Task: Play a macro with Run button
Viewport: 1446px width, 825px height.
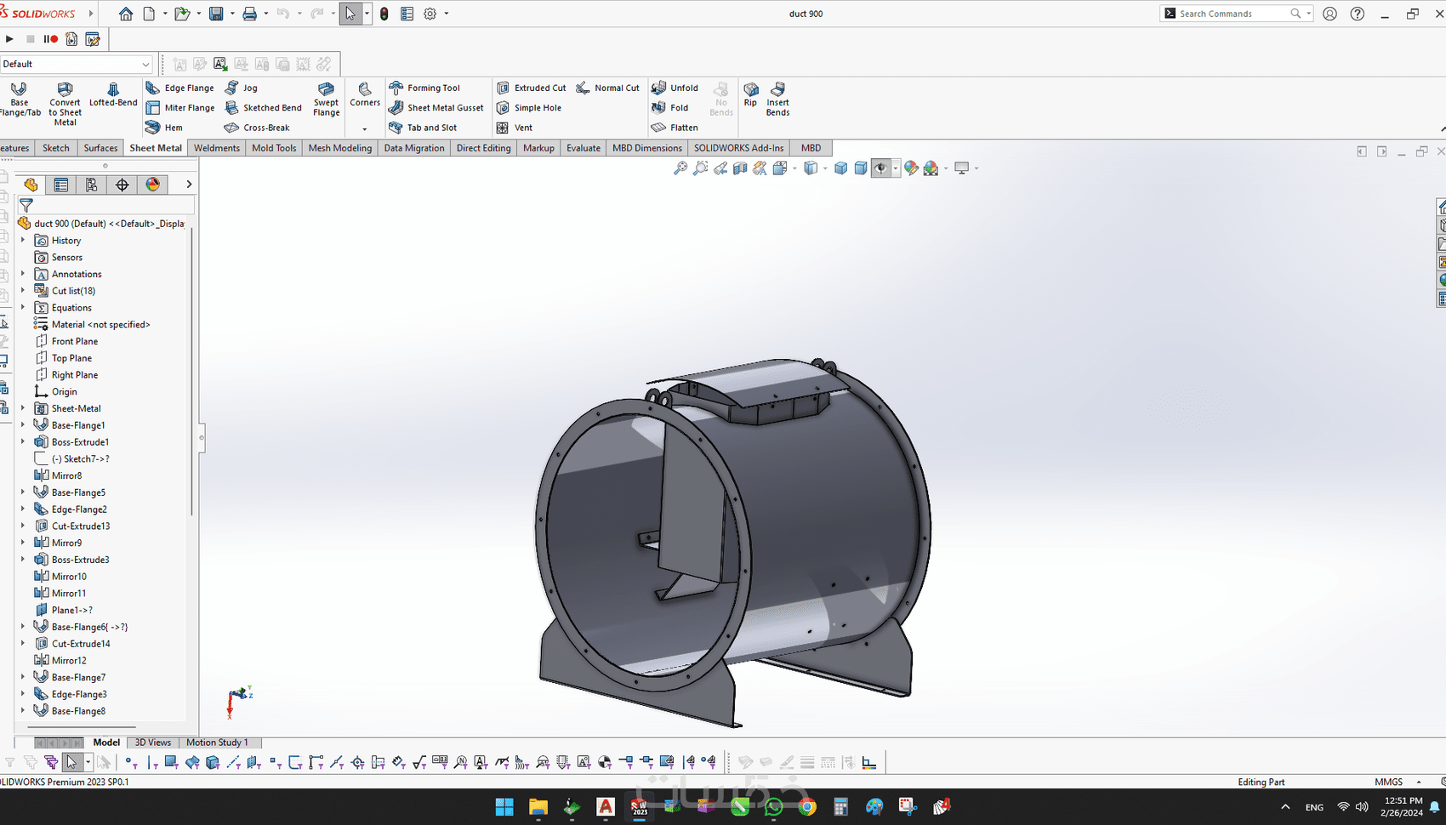Action: [9, 39]
